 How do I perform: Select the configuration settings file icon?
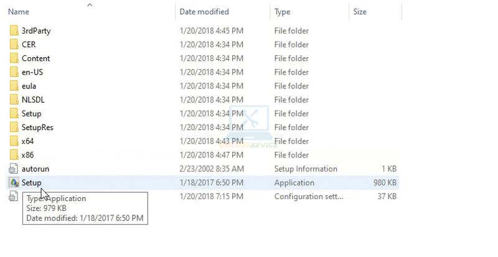tap(14, 197)
